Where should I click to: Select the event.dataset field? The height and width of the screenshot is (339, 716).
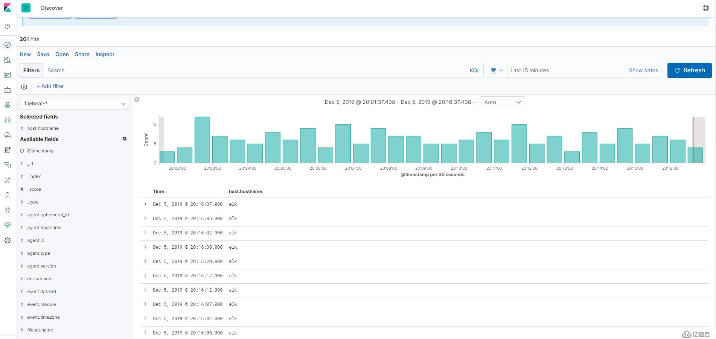pyautogui.click(x=42, y=292)
